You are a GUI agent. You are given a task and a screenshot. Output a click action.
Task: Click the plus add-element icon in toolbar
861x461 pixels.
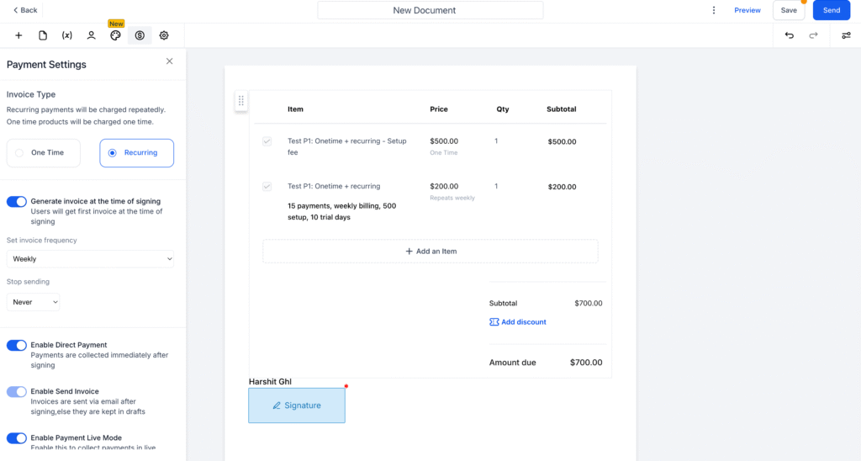pos(18,35)
